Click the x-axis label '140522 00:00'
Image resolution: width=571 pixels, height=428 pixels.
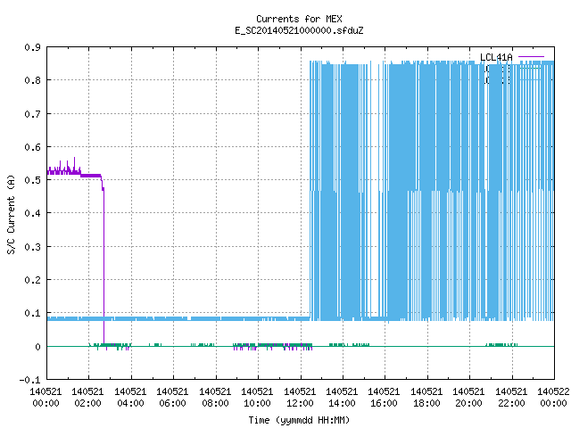(553, 398)
